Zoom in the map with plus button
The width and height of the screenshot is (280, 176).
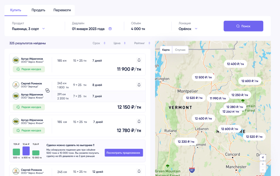coord(263,164)
